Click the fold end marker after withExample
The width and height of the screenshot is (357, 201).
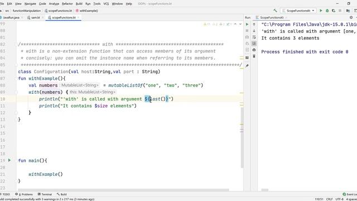click(x=16, y=119)
